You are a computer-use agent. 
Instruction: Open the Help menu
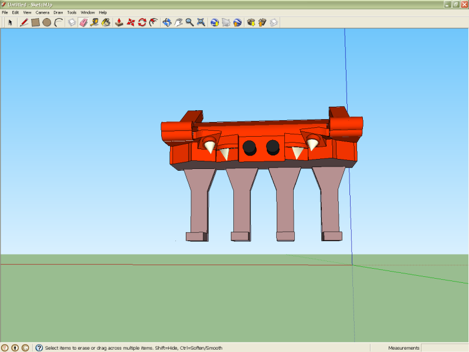click(x=103, y=12)
